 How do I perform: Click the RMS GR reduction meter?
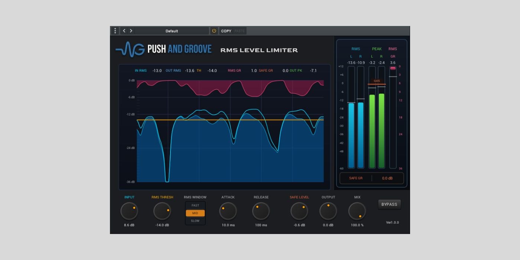(x=393, y=117)
